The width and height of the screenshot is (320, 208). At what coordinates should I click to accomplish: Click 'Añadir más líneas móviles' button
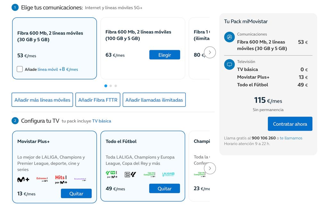[x=42, y=100]
